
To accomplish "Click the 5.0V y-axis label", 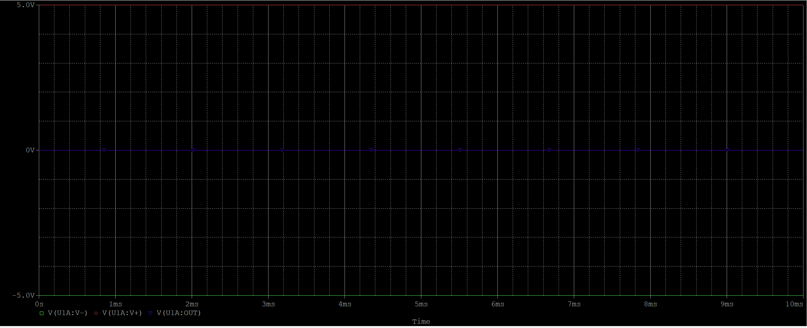I will point(26,5).
